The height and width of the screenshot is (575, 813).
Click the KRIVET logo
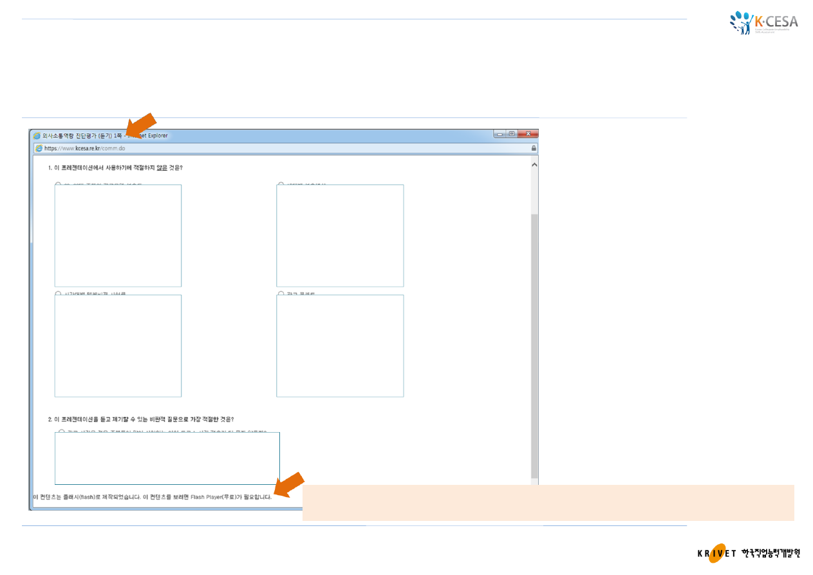748,553
